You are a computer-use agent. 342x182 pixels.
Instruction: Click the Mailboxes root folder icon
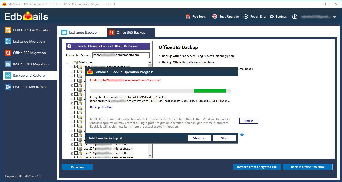(76, 62)
